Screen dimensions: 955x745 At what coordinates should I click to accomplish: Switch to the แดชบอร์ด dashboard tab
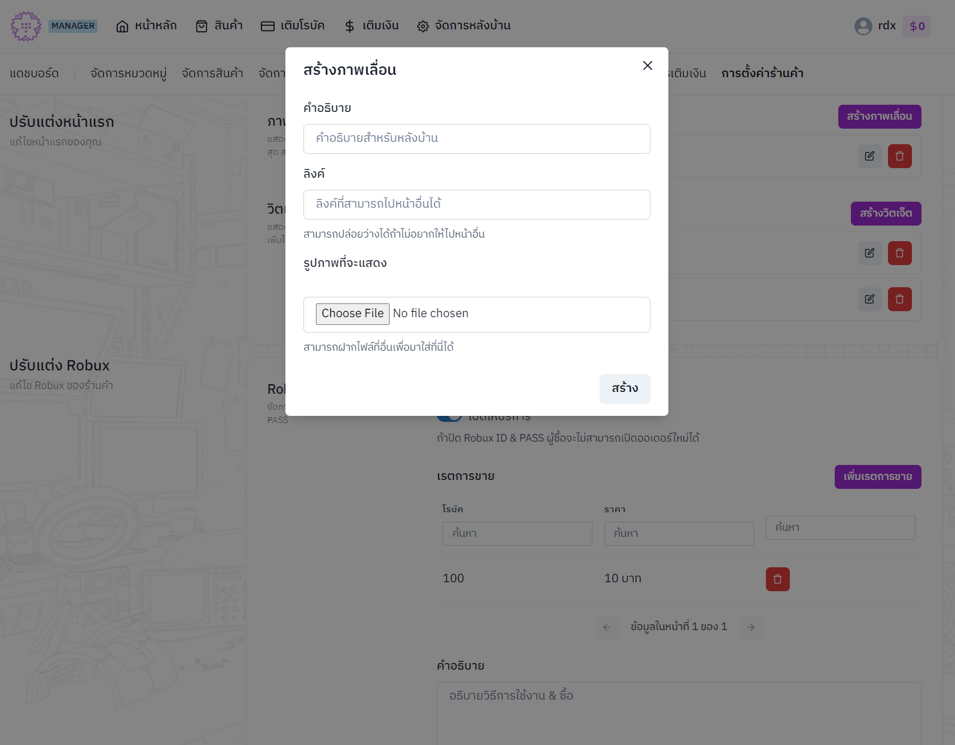click(x=34, y=74)
